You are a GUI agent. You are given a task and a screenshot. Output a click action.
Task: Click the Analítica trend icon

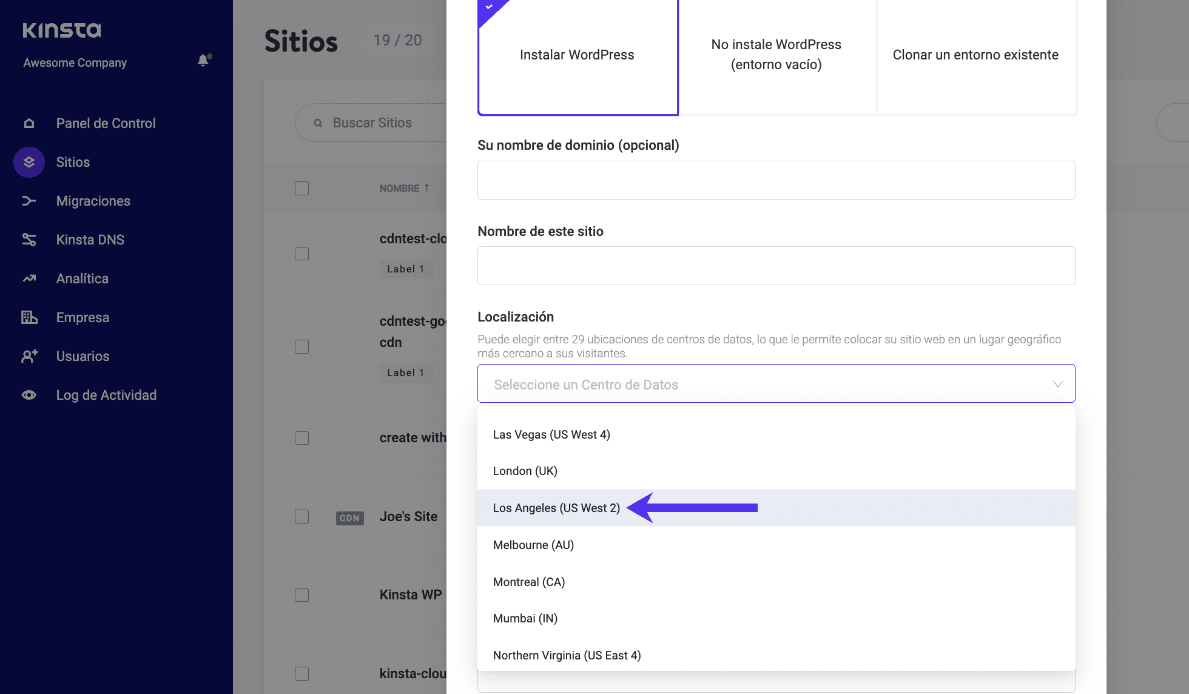coord(29,279)
